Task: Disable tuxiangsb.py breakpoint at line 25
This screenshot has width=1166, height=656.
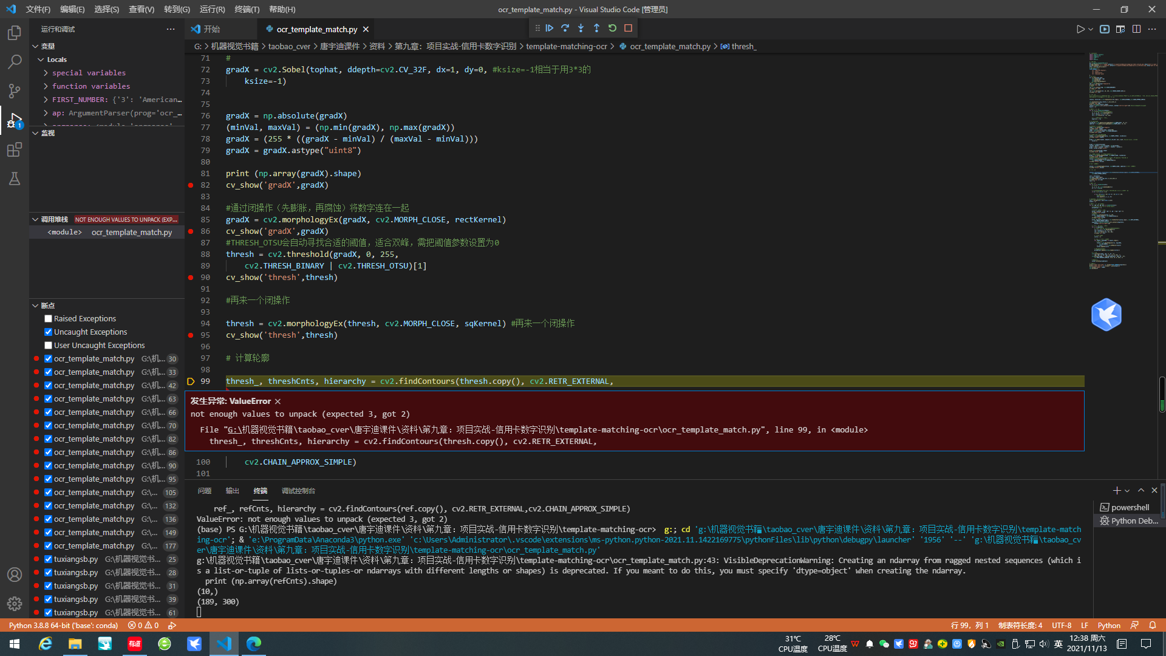Action: (48, 559)
